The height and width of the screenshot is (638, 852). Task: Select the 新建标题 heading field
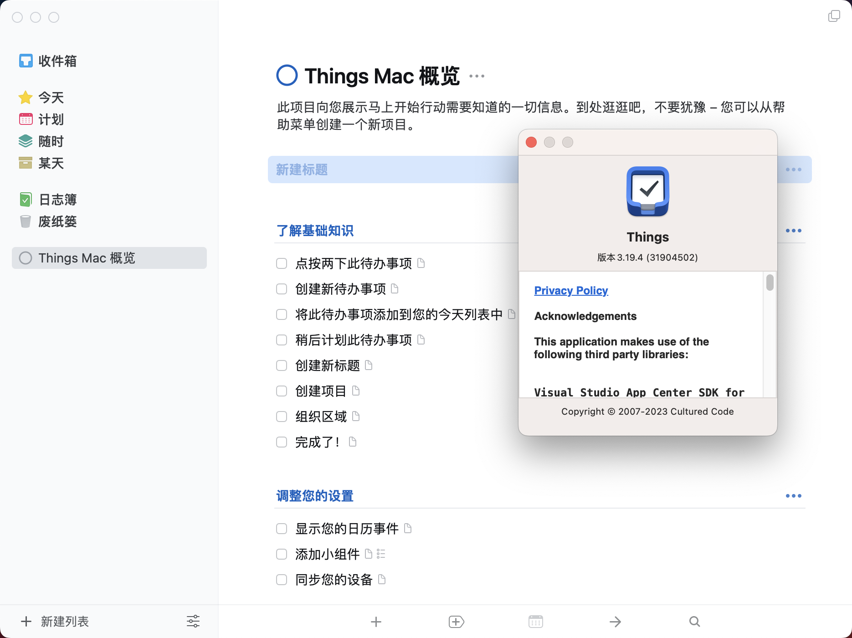point(539,170)
